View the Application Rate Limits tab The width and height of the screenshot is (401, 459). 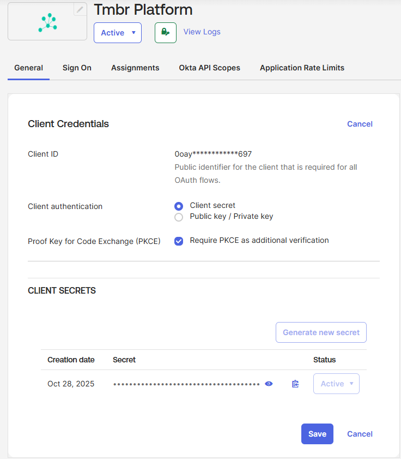(302, 68)
